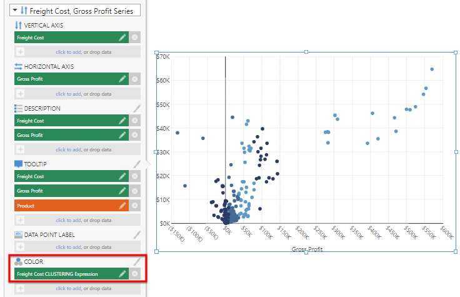Click the Gross Profit axis title on chart

(x=306, y=249)
